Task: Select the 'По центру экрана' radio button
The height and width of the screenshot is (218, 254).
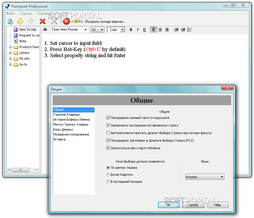Action: pyautogui.click(x=108, y=168)
